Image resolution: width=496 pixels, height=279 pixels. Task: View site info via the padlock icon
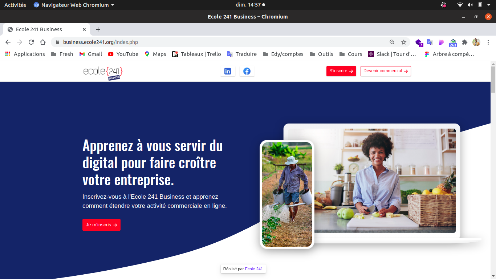[x=57, y=42]
